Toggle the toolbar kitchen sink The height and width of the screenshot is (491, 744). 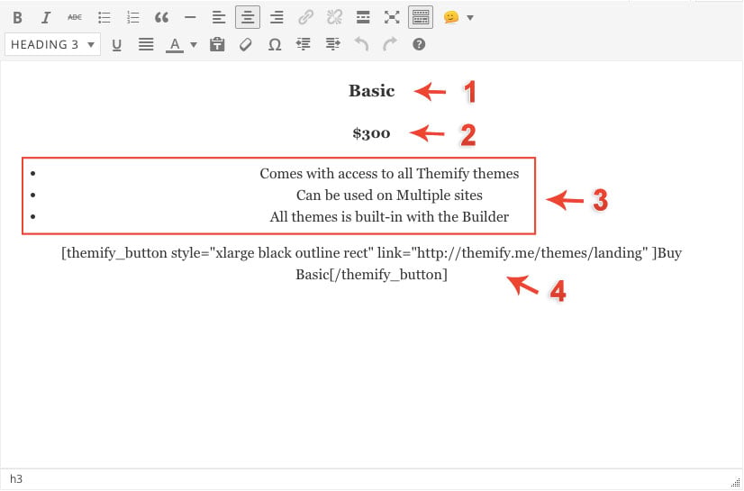[x=421, y=17]
